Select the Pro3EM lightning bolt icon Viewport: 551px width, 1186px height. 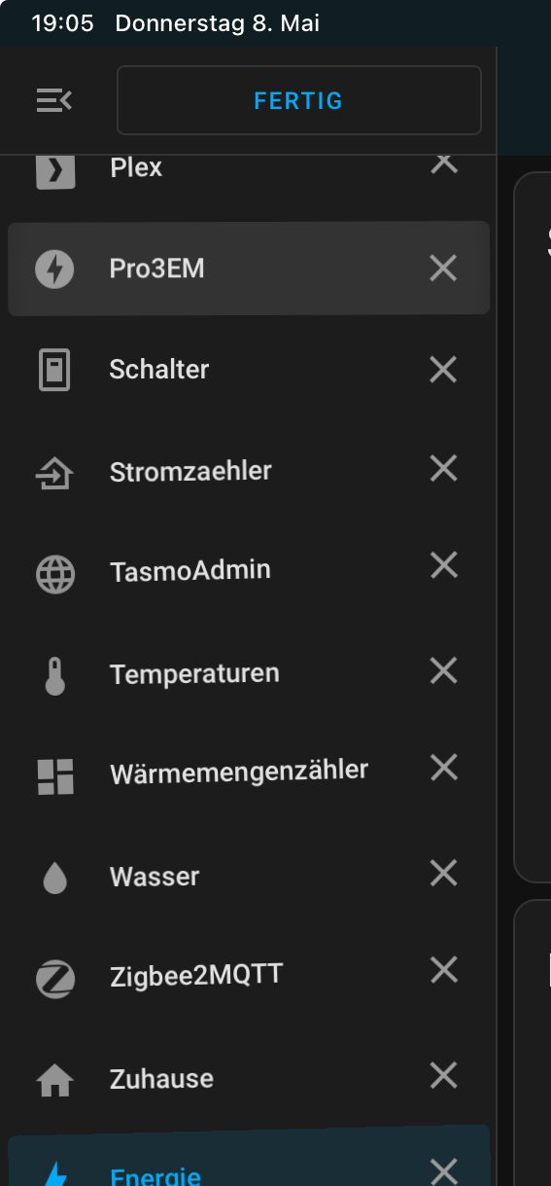coord(55,269)
